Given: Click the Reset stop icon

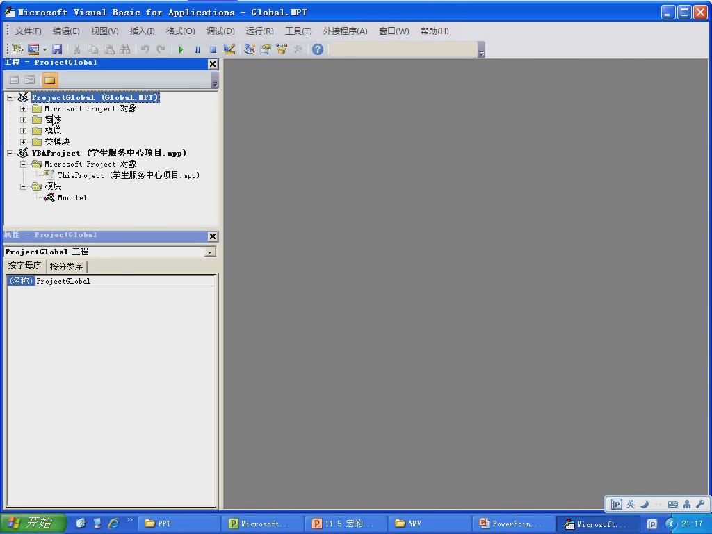Looking at the screenshot, I should click(213, 49).
